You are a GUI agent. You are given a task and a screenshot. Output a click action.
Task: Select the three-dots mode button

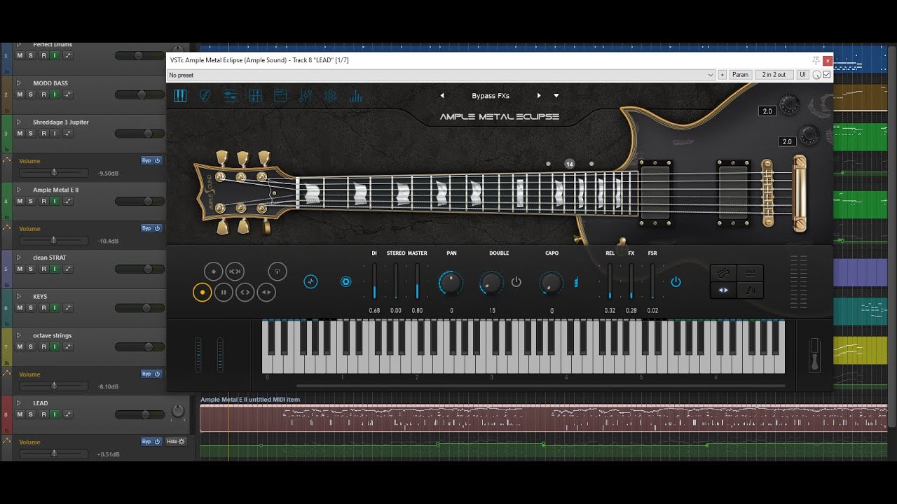(x=750, y=273)
